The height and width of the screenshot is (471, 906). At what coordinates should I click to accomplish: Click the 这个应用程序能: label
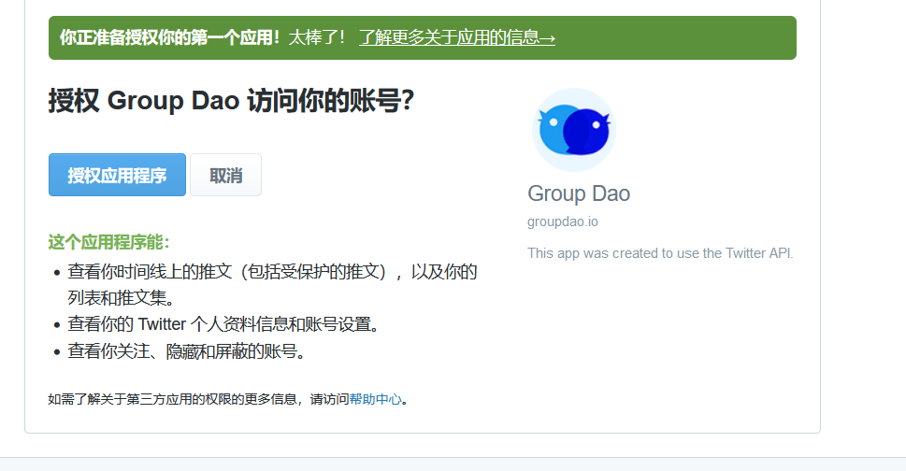pyautogui.click(x=108, y=242)
